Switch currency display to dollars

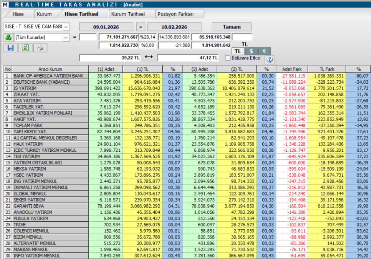point(251,51)
